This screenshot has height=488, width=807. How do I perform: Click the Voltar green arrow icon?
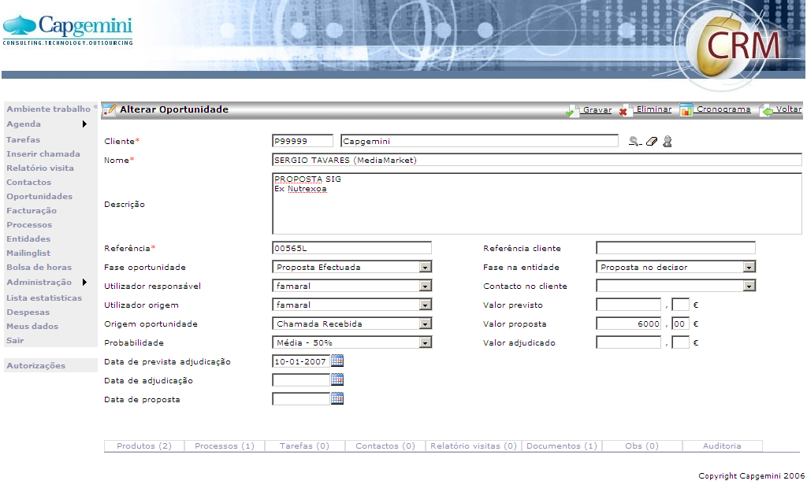[x=767, y=110]
